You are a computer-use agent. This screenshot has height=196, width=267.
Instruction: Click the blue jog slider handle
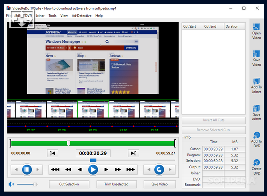pyautogui.click(x=93, y=160)
